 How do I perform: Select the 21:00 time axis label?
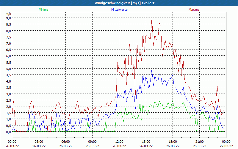(199, 142)
